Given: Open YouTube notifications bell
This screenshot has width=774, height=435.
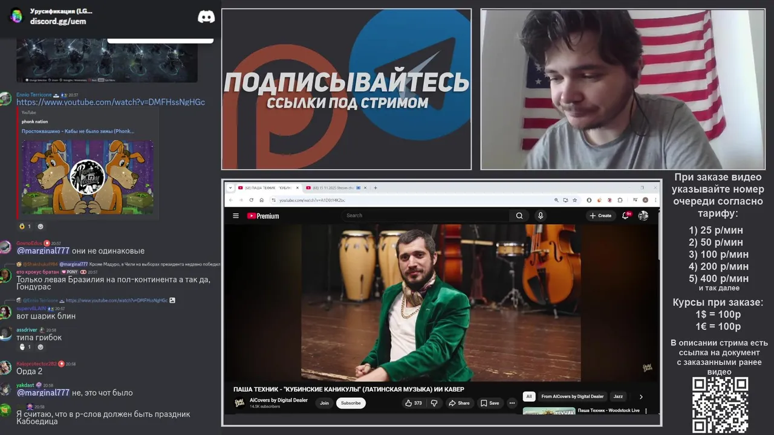Looking at the screenshot, I should (626, 216).
